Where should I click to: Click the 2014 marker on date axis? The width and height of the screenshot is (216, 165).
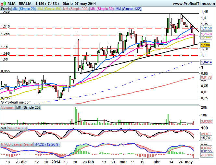click(57, 161)
